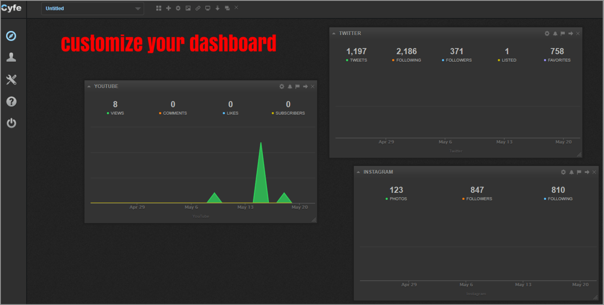Click the Instagram widget bell alert icon

[571, 172]
